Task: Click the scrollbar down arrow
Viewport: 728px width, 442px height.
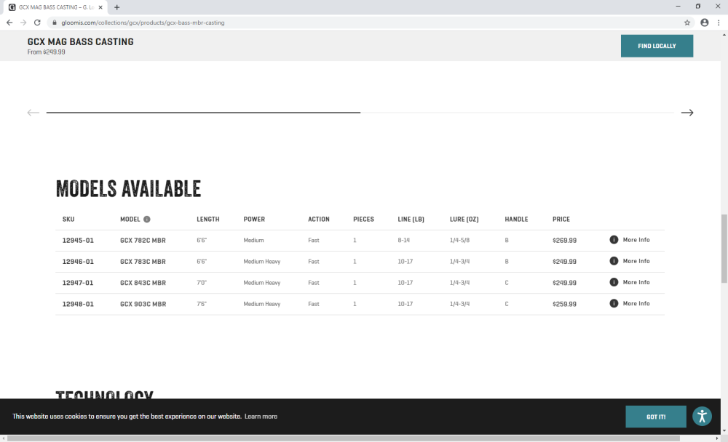Action: tap(724, 431)
